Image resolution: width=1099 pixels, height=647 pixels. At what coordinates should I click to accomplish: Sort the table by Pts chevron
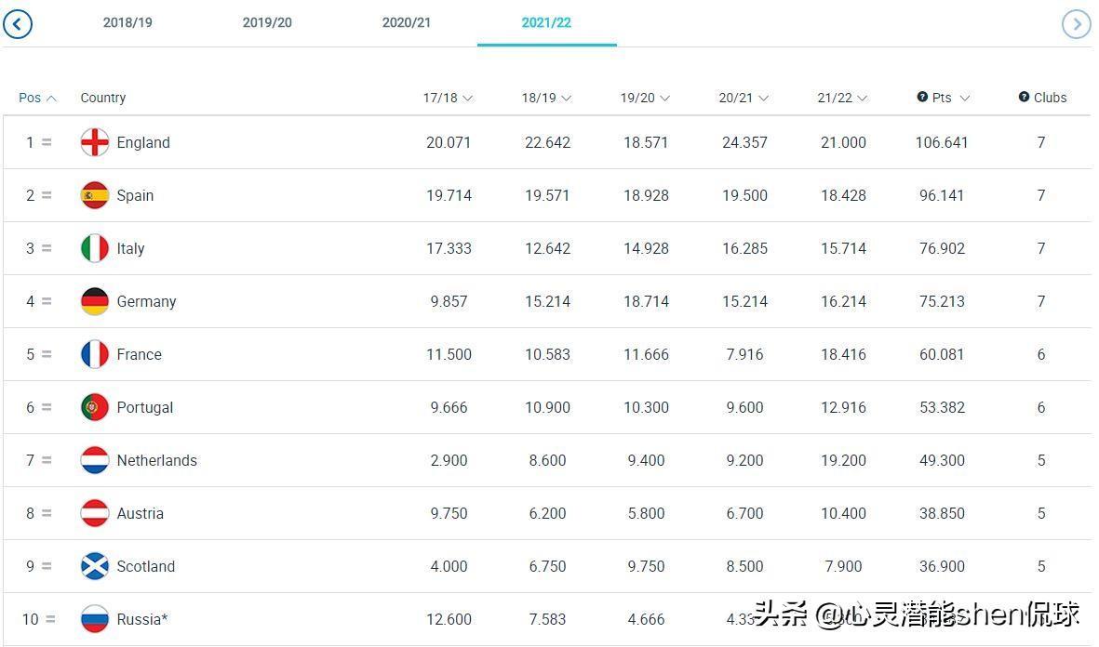click(964, 98)
